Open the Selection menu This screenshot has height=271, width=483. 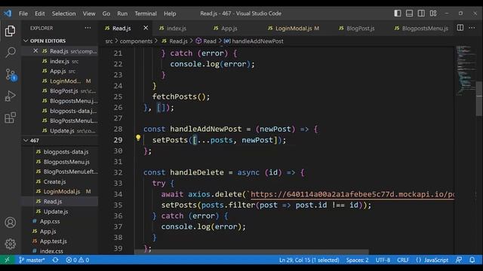pyautogui.click(x=63, y=14)
